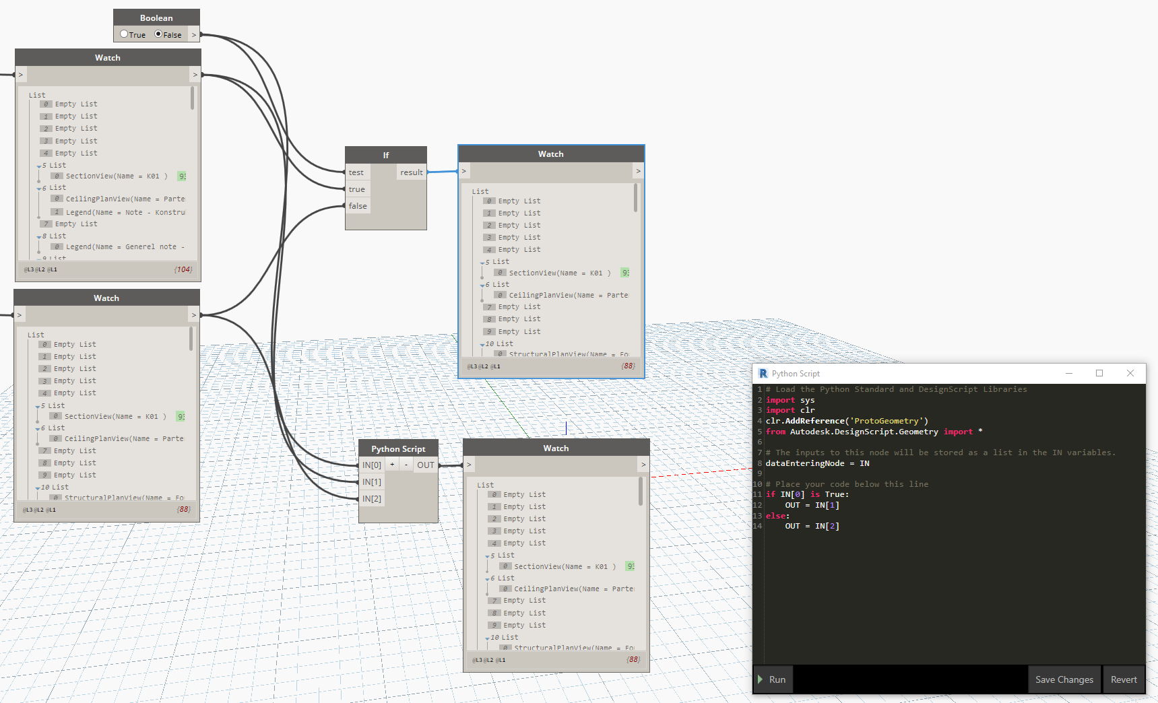Viewport: 1158px width, 703px height.
Task: Click the input port of the Watch feeding If false
Action: point(20,314)
